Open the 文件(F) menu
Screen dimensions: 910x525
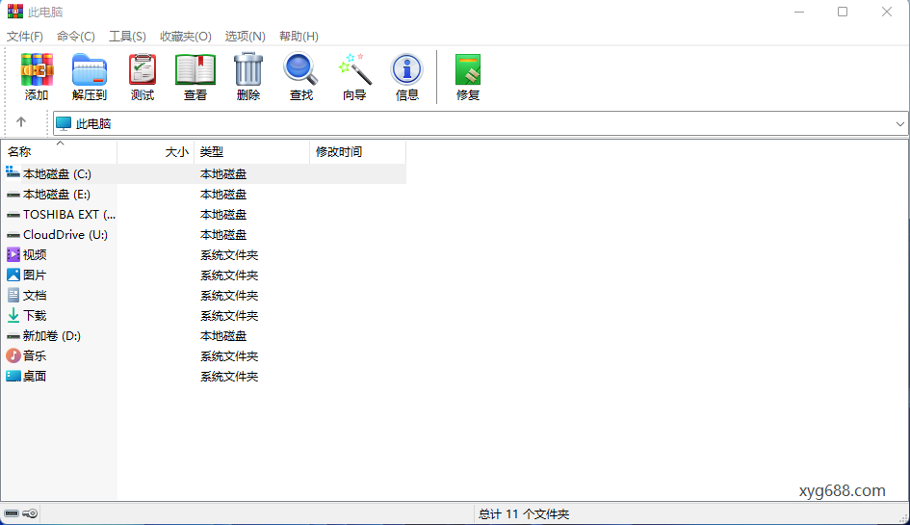(x=24, y=36)
